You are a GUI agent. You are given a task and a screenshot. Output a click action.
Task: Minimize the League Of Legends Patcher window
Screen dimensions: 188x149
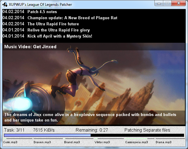[159, 3]
